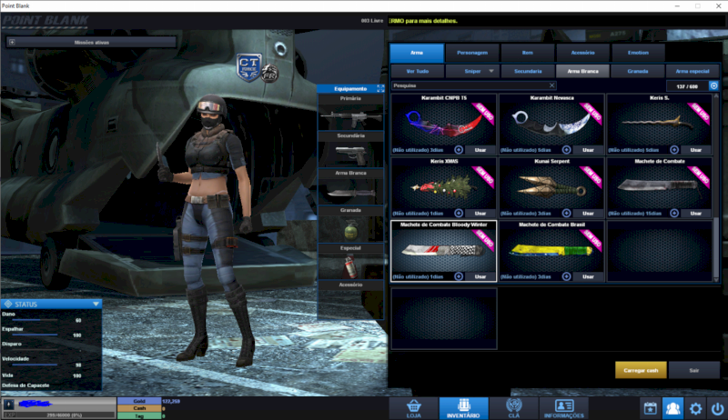The width and height of the screenshot is (728, 420).
Task: Switch to the Emotion tab
Action: tap(638, 53)
